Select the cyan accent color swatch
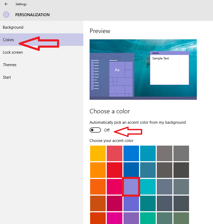The width and height of the screenshot is (213, 224). pos(148,187)
